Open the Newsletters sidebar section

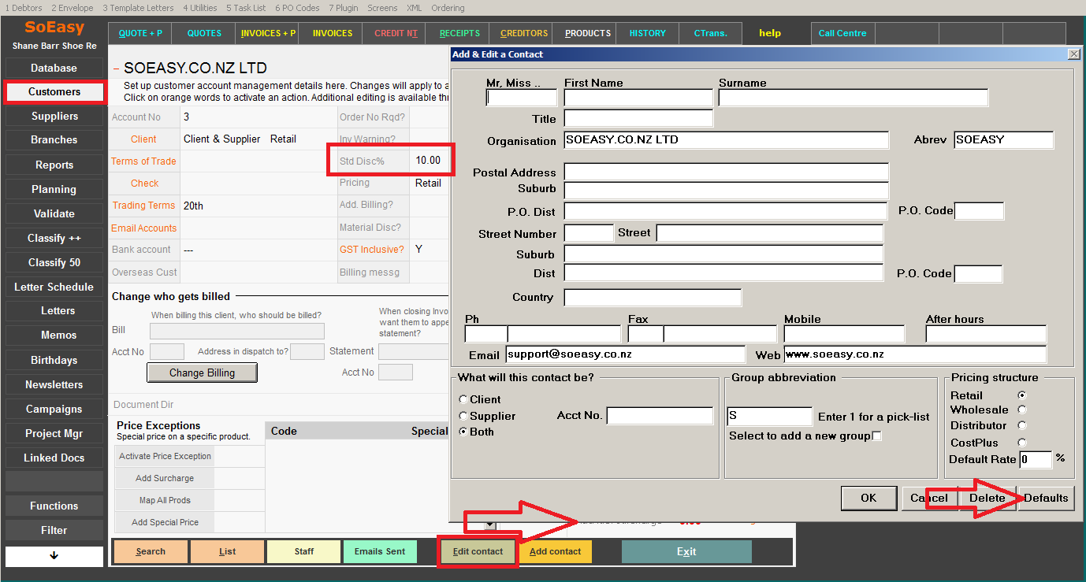tap(54, 384)
